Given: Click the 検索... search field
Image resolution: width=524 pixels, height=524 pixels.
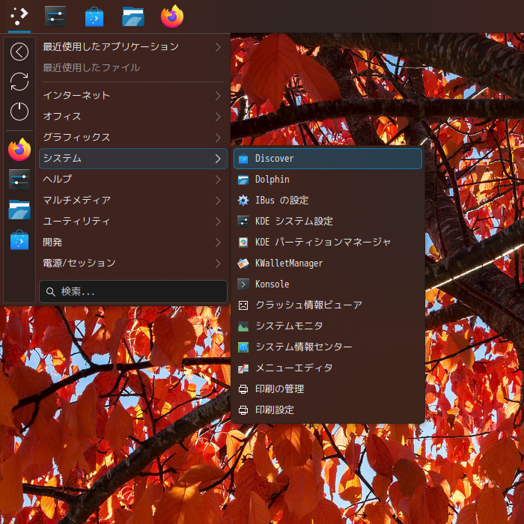Looking at the screenshot, I should [133, 292].
